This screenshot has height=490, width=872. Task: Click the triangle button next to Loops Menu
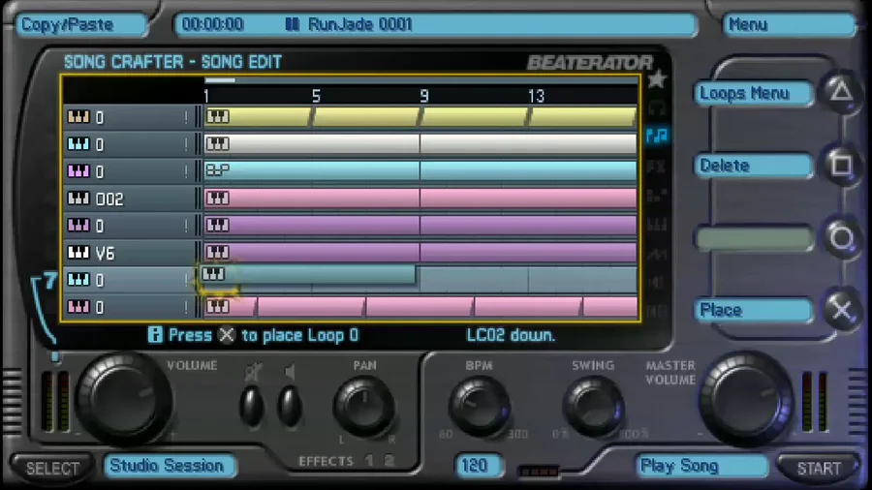[841, 92]
